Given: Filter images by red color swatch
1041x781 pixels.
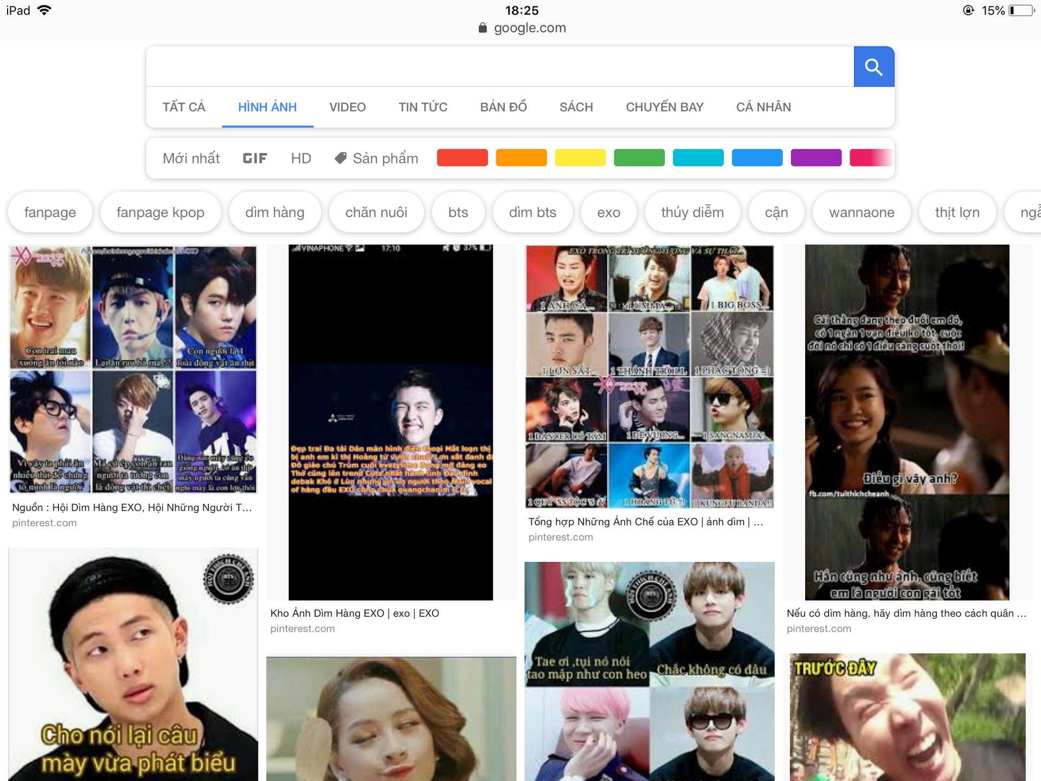Looking at the screenshot, I should [462, 158].
